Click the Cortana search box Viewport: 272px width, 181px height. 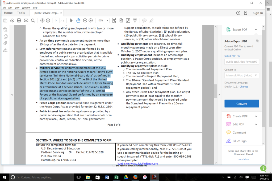(x=42, y=177)
